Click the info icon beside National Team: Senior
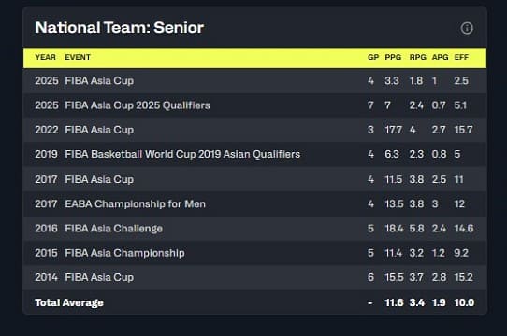 click(467, 28)
